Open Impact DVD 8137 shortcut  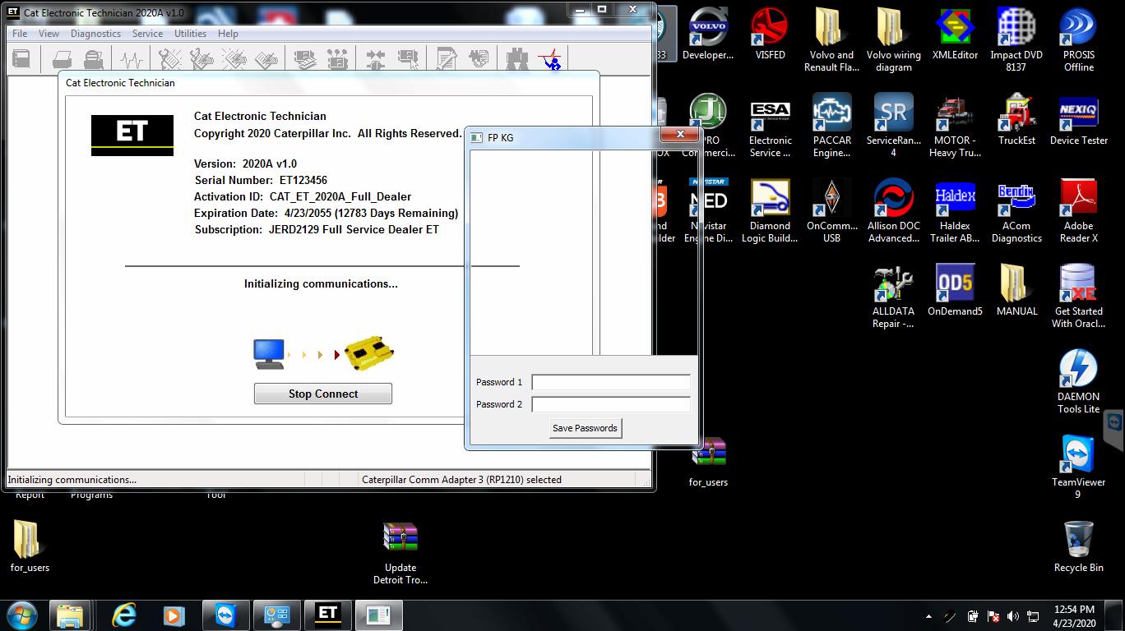click(1016, 39)
